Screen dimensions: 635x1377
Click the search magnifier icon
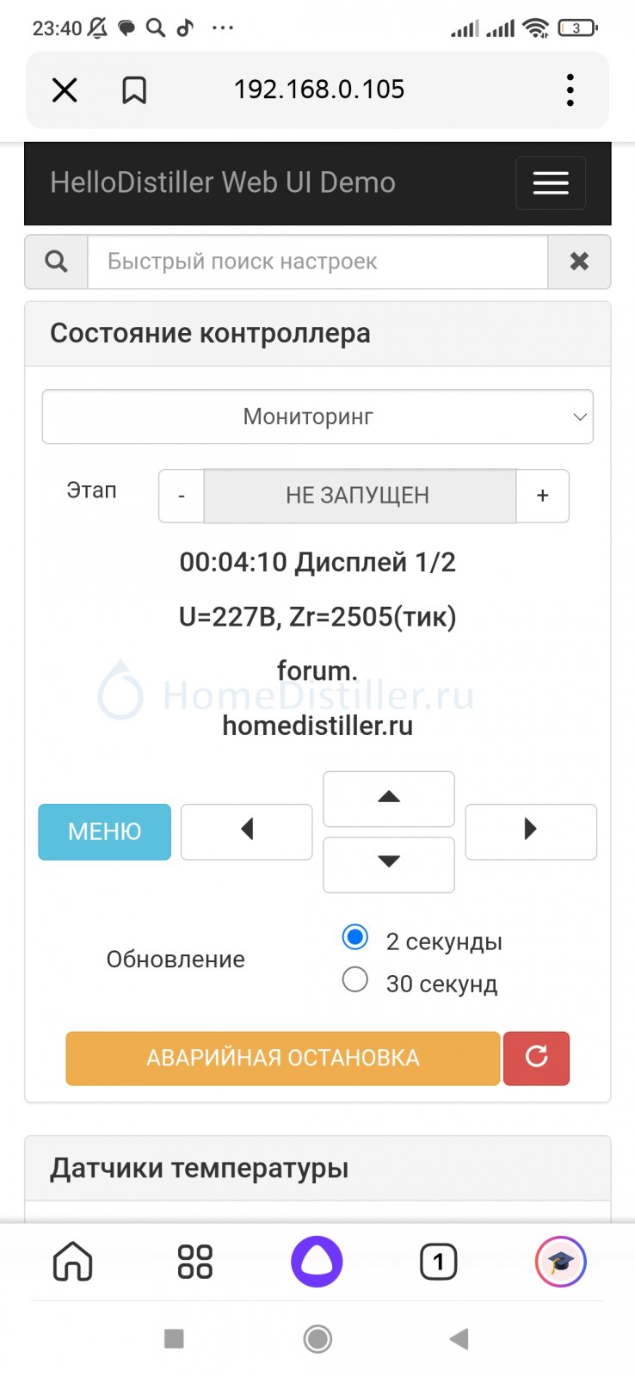pos(57,262)
